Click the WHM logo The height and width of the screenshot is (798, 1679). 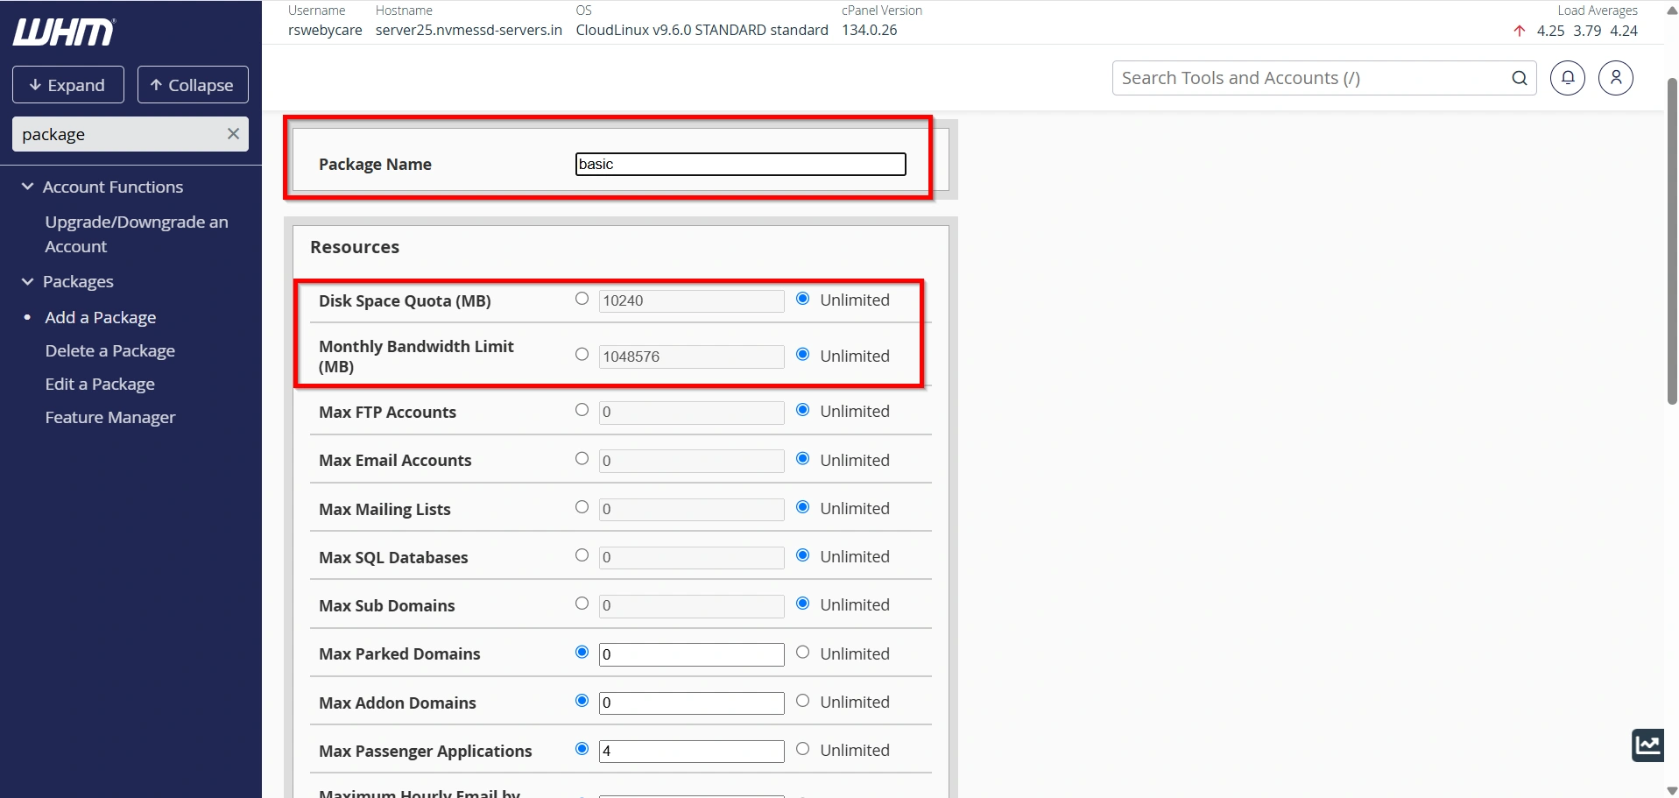coord(64,32)
